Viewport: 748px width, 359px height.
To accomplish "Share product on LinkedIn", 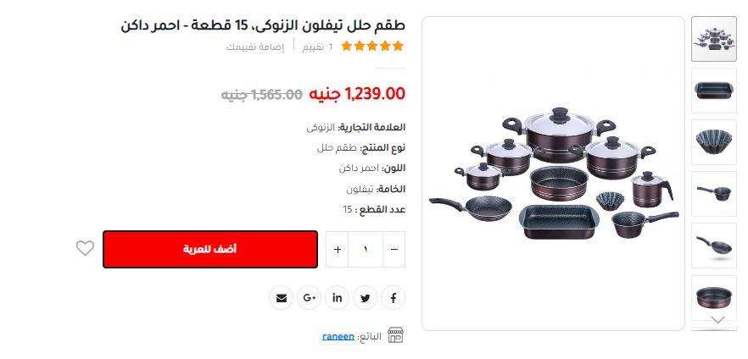I will (337, 298).
